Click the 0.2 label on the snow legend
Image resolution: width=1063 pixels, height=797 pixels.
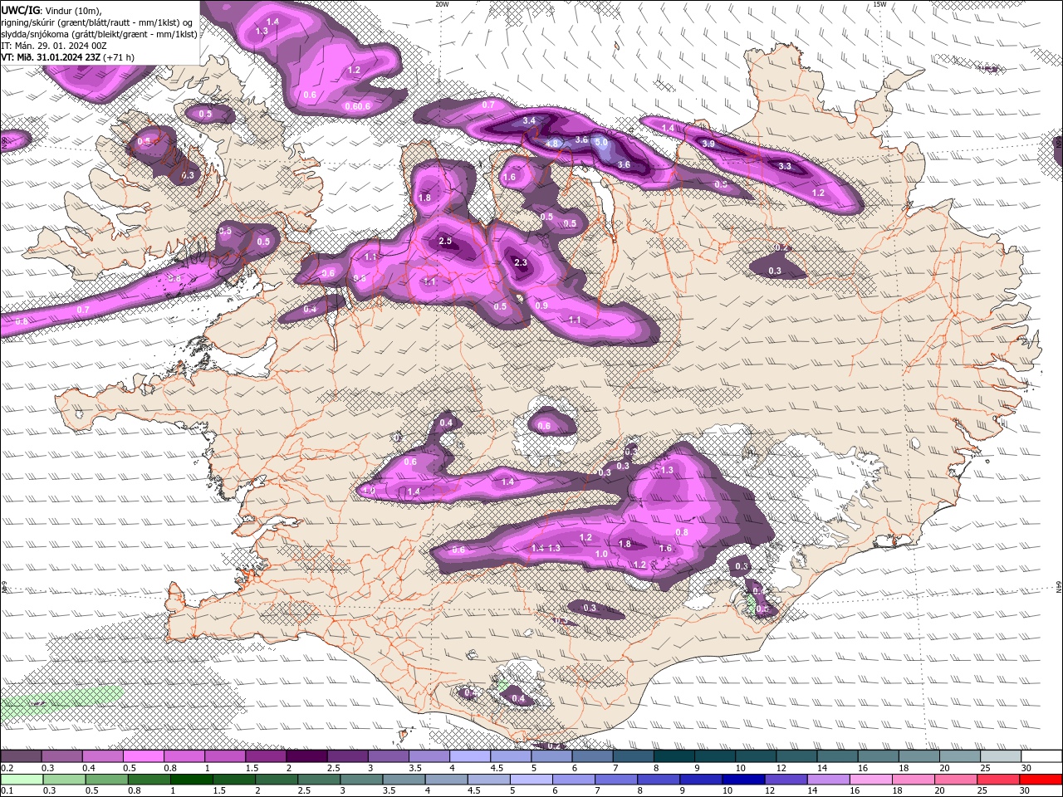[7, 768]
